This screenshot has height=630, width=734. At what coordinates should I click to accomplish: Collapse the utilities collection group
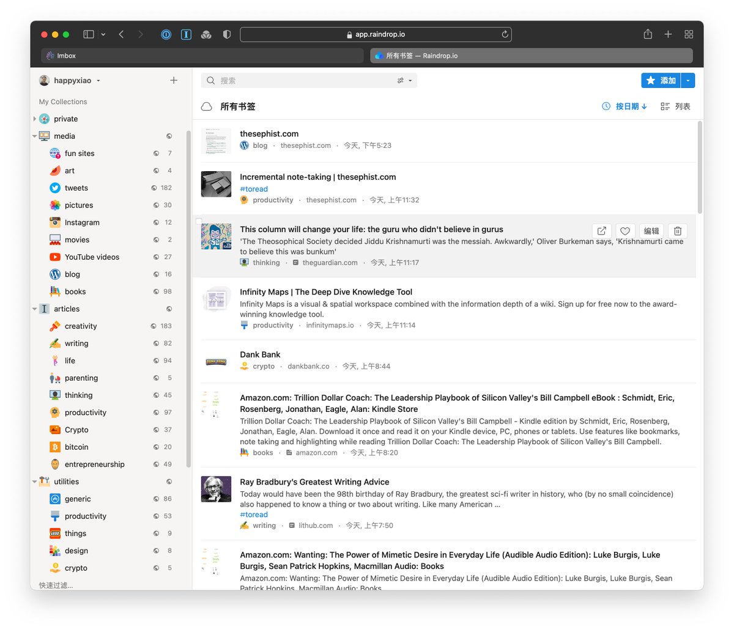tap(35, 482)
